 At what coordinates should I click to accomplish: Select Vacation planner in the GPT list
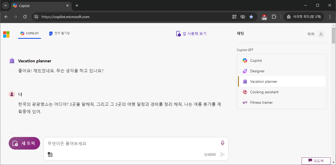(282, 81)
